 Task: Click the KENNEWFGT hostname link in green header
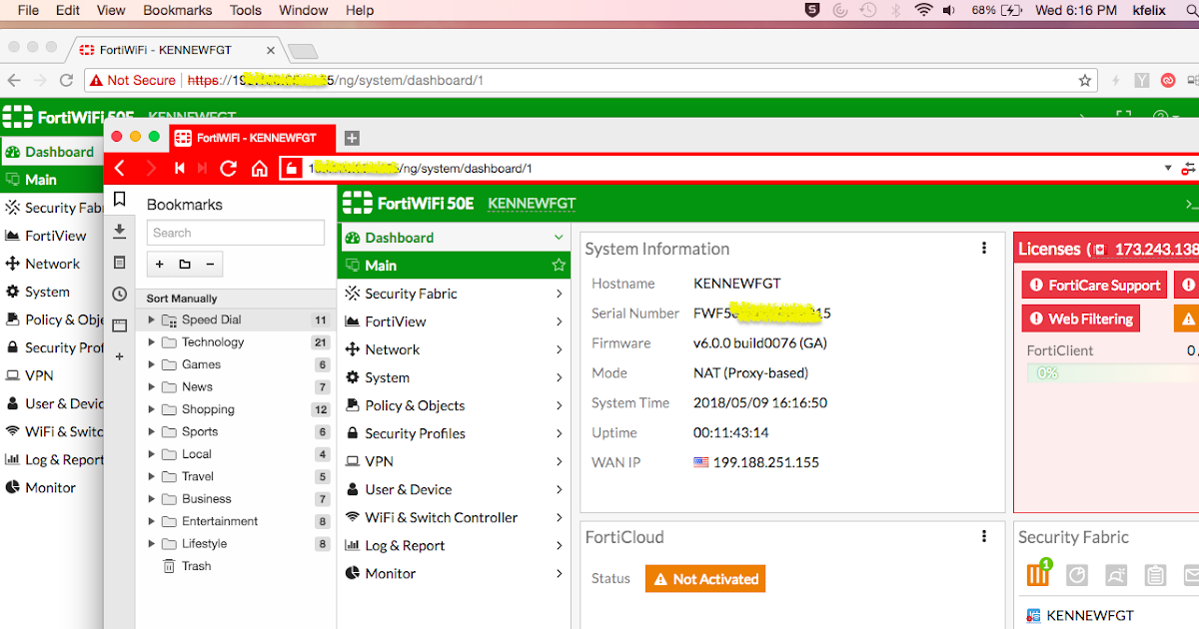532,204
